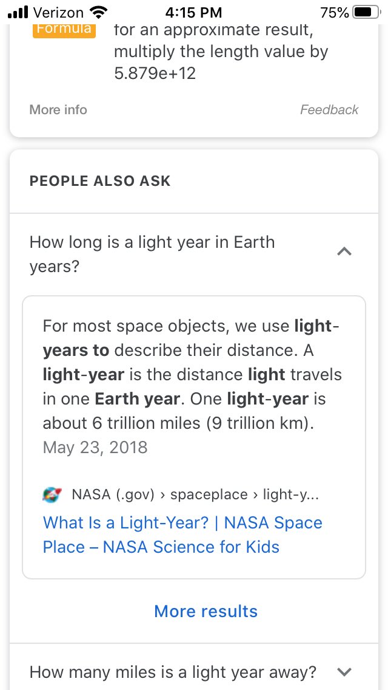Screen dimensions: 388x690
Task: Tap the May 23, 2018 date
Action: pyautogui.click(x=95, y=448)
